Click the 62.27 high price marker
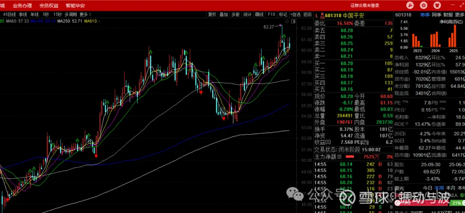 coord(269,27)
